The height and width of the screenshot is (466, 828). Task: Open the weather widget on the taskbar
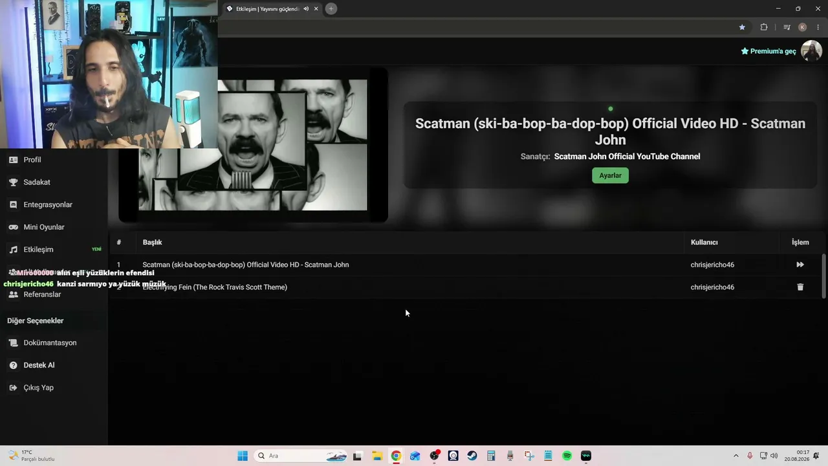[x=32, y=456]
